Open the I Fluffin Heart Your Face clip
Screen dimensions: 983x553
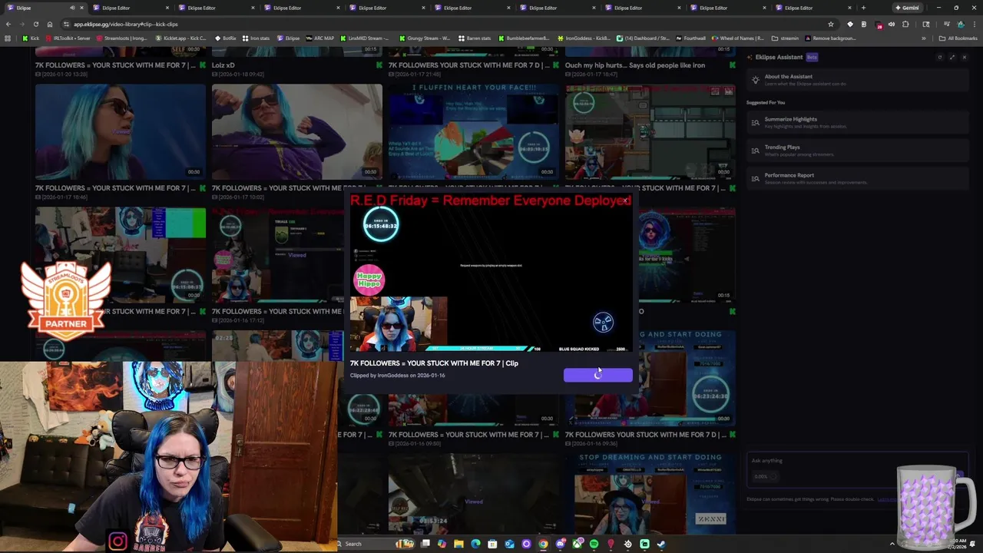[473, 131]
